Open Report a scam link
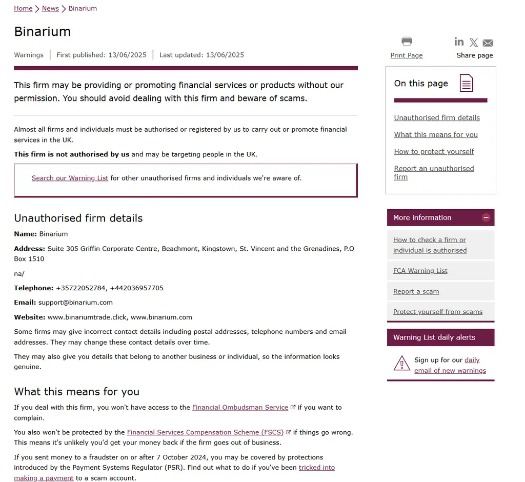The height and width of the screenshot is (482, 525). click(416, 291)
